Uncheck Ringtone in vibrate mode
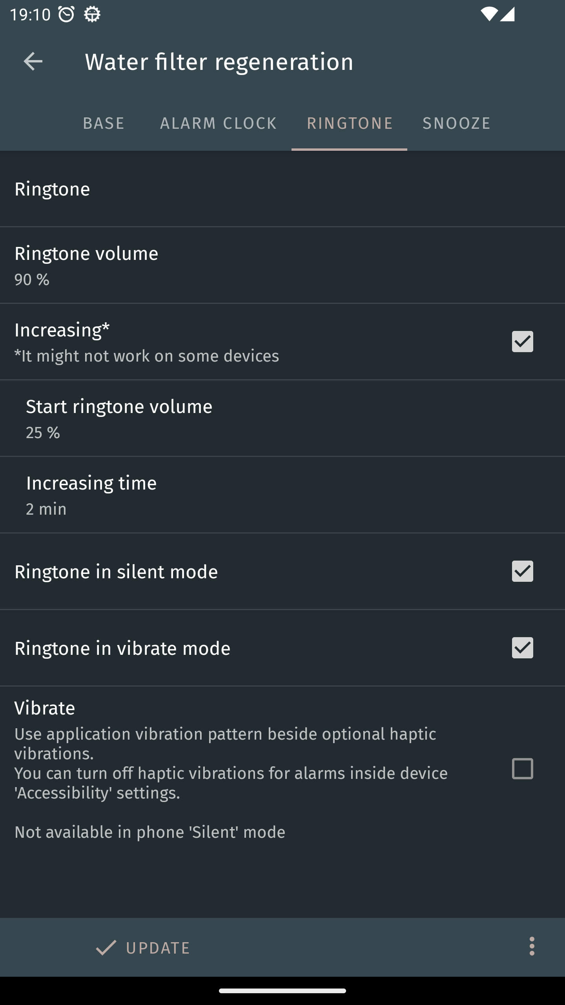Screen dimensions: 565x1005 pos(522,648)
